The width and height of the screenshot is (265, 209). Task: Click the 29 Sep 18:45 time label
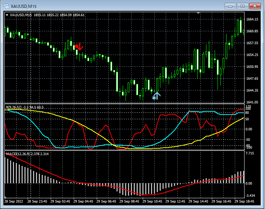(x=244, y=201)
